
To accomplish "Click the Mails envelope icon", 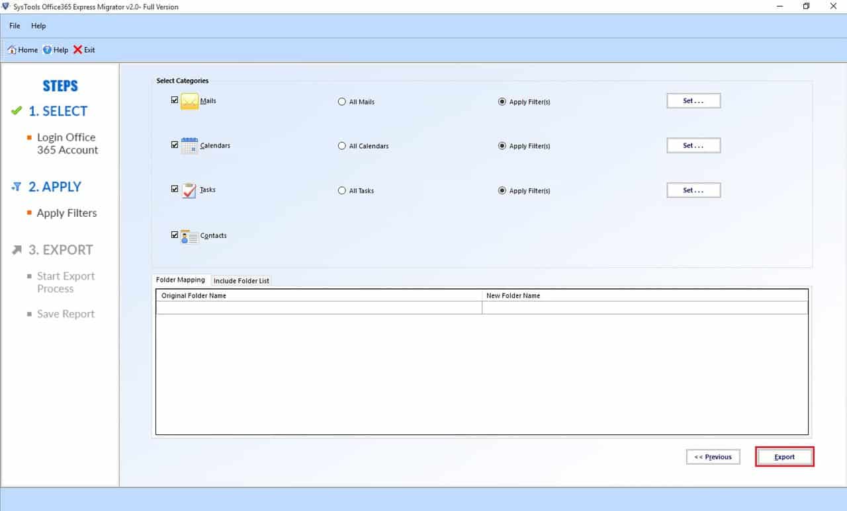I will tap(189, 101).
